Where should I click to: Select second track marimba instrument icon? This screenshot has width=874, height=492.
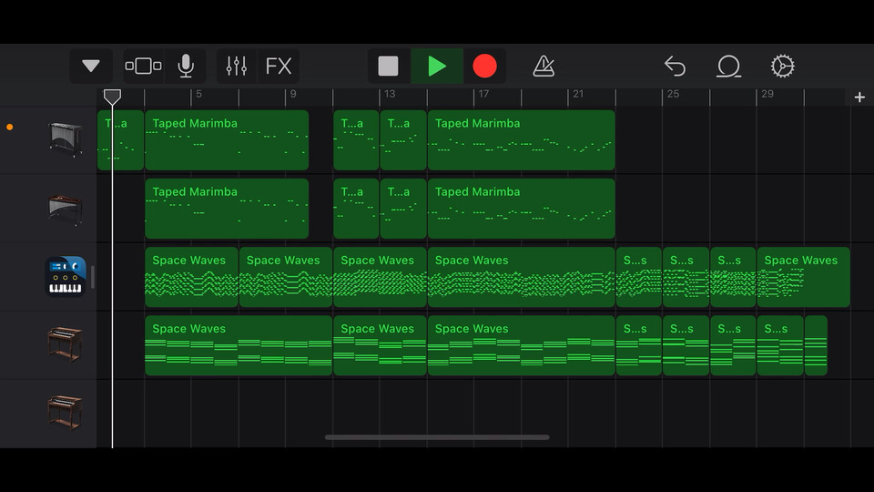tap(66, 209)
